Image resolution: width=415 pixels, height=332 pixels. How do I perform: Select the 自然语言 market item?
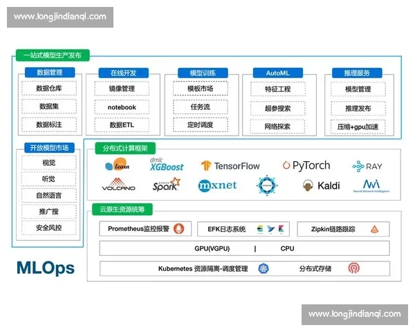pos(48,195)
